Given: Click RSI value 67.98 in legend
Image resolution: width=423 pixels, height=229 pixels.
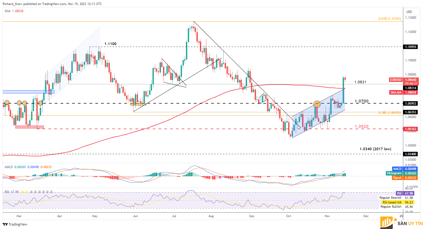Looking at the screenshot, I should 15,192.
